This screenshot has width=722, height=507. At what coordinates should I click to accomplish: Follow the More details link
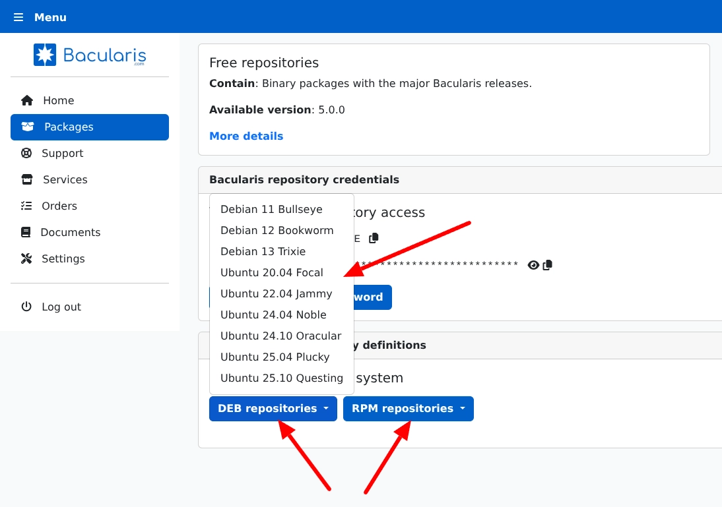pos(246,136)
